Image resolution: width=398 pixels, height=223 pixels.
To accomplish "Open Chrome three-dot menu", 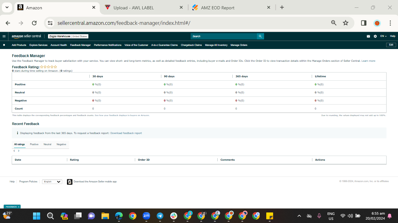I will (x=390, y=23).
